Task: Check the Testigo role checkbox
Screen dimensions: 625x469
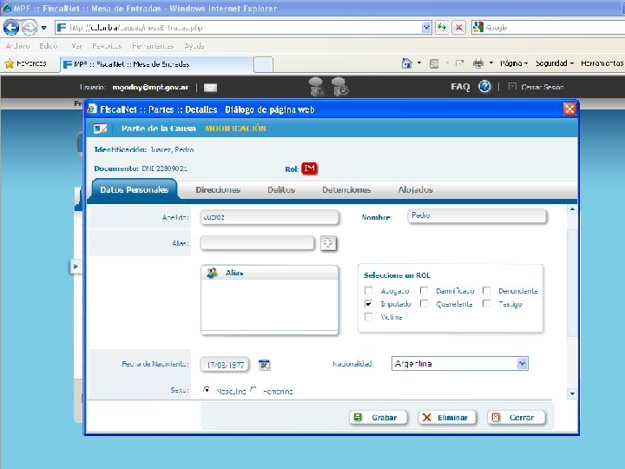Action: (487, 304)
